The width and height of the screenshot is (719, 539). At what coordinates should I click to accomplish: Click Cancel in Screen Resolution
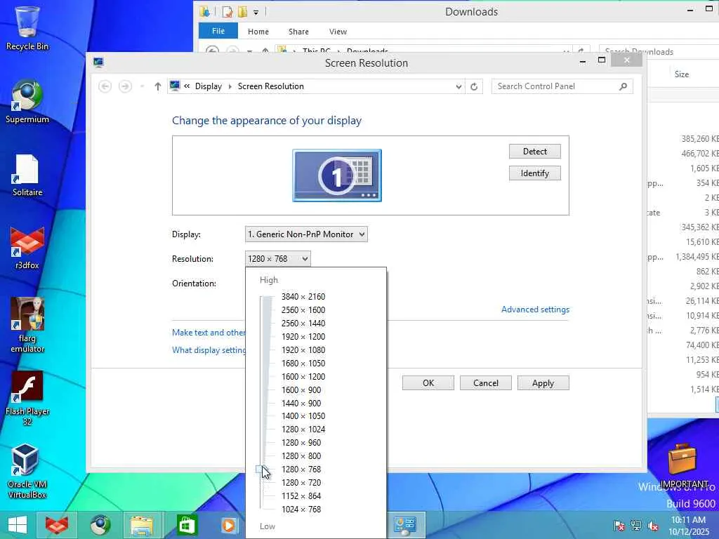click(x=486, y=383)
